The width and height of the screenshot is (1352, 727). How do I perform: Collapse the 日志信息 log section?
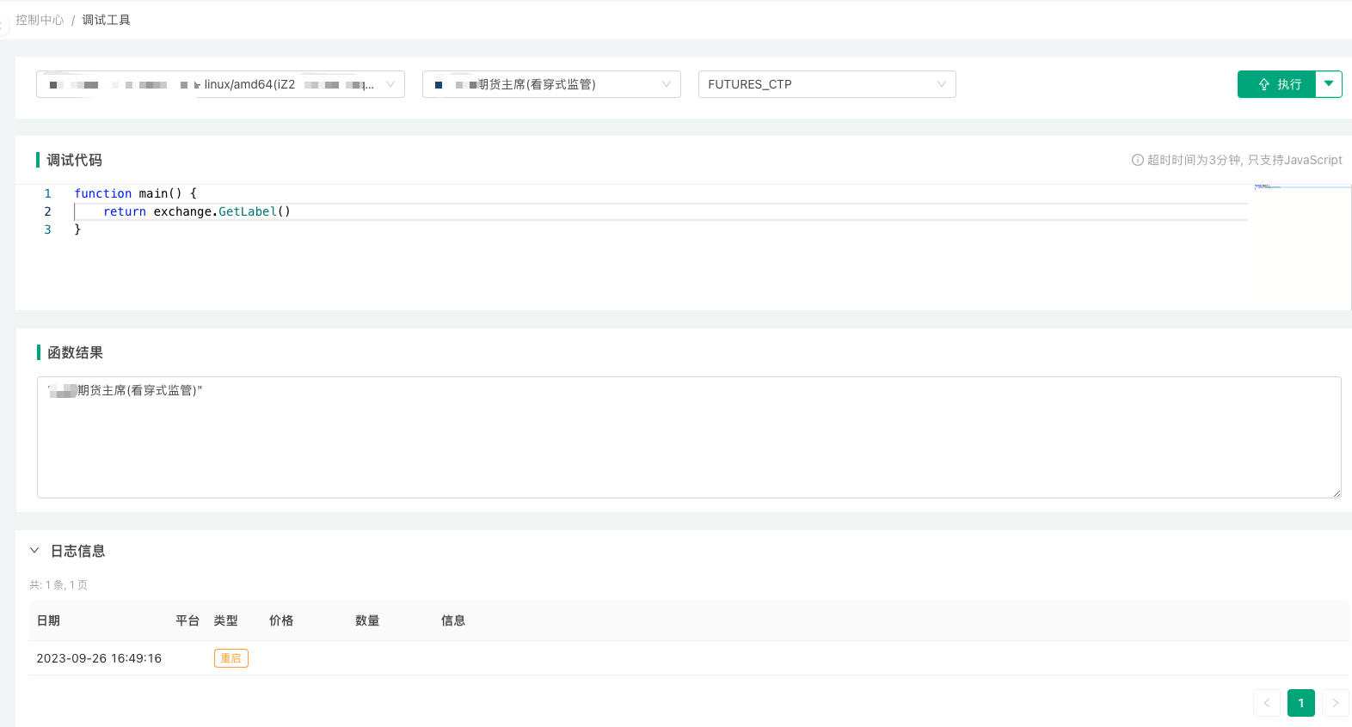pos(34,551)
